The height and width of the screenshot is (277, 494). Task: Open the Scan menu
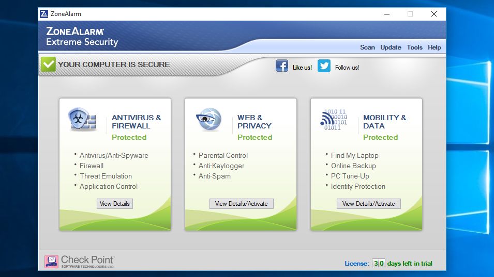click(367, 47)
